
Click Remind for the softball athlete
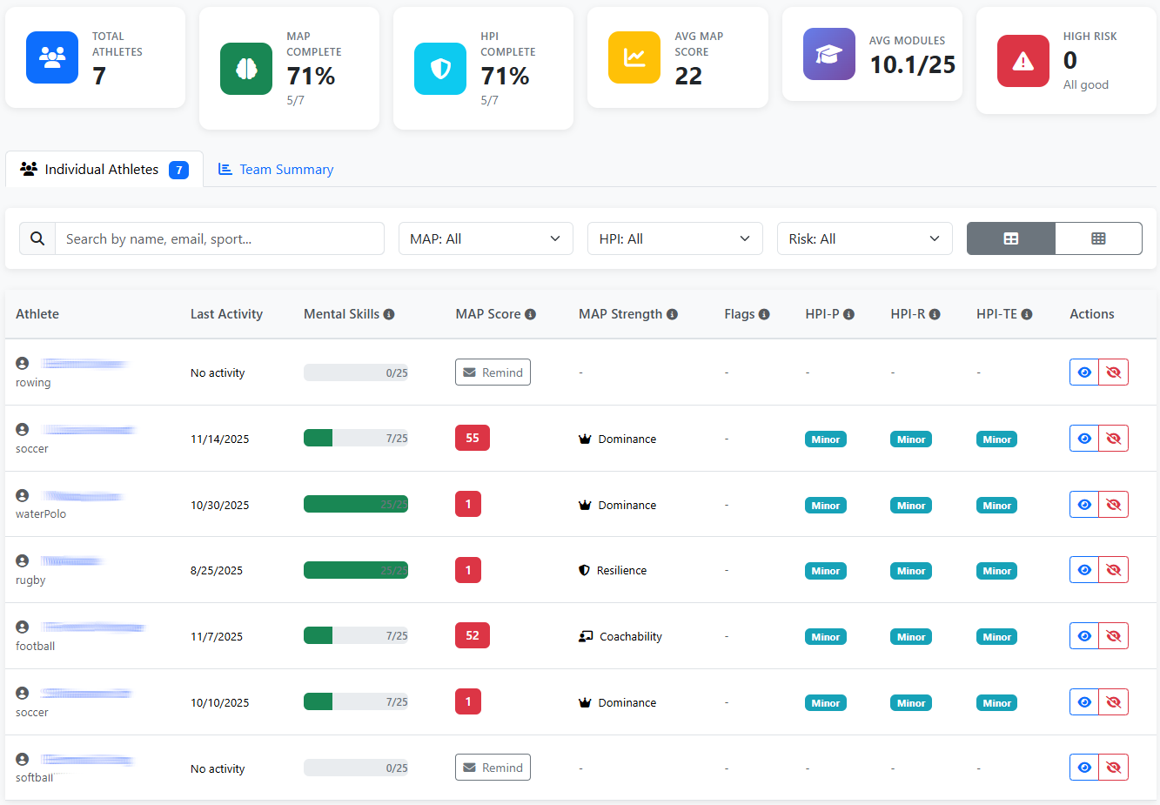pyautogui.click(x=493, y=767)
